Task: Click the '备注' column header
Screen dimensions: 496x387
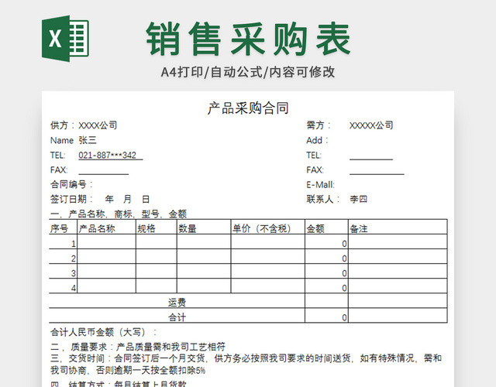Action: (398, 227)
